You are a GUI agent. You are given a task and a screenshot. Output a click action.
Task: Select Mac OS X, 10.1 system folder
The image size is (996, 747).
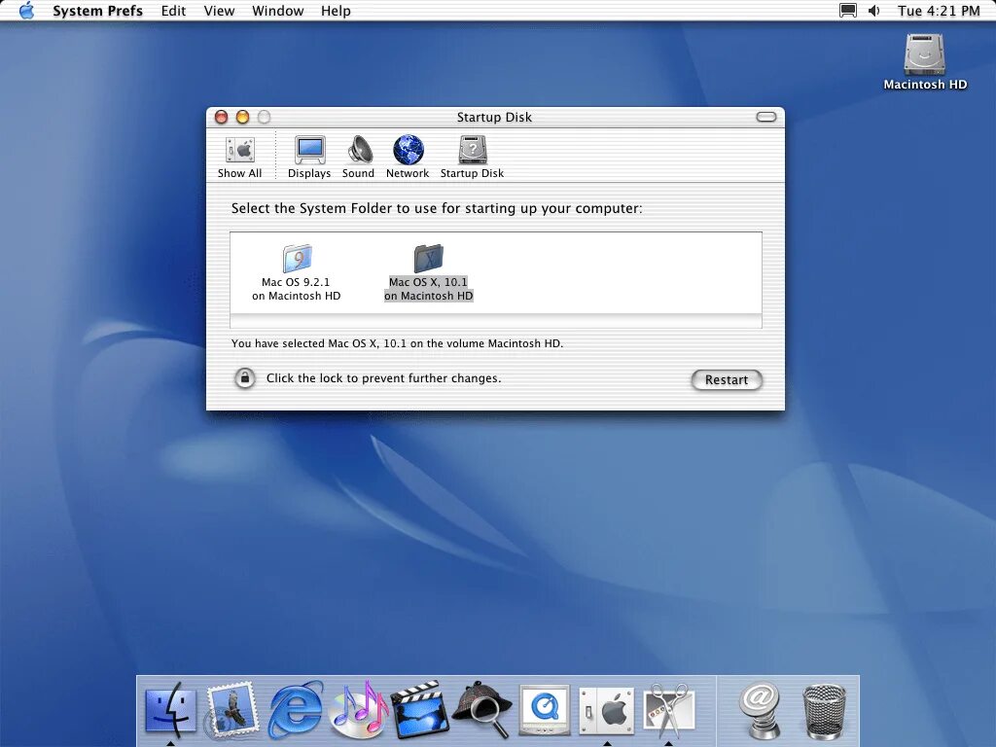click(429, 272)
